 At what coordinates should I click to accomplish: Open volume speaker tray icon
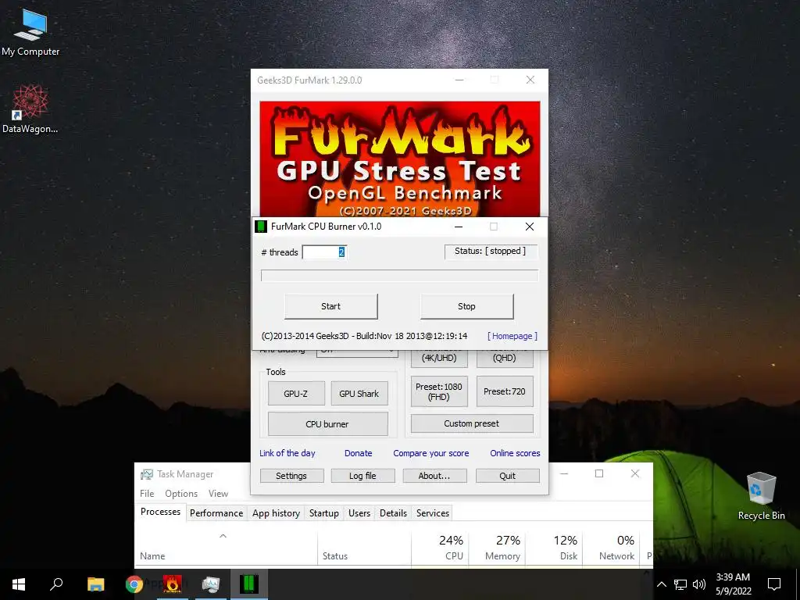(x=699, y=584)
